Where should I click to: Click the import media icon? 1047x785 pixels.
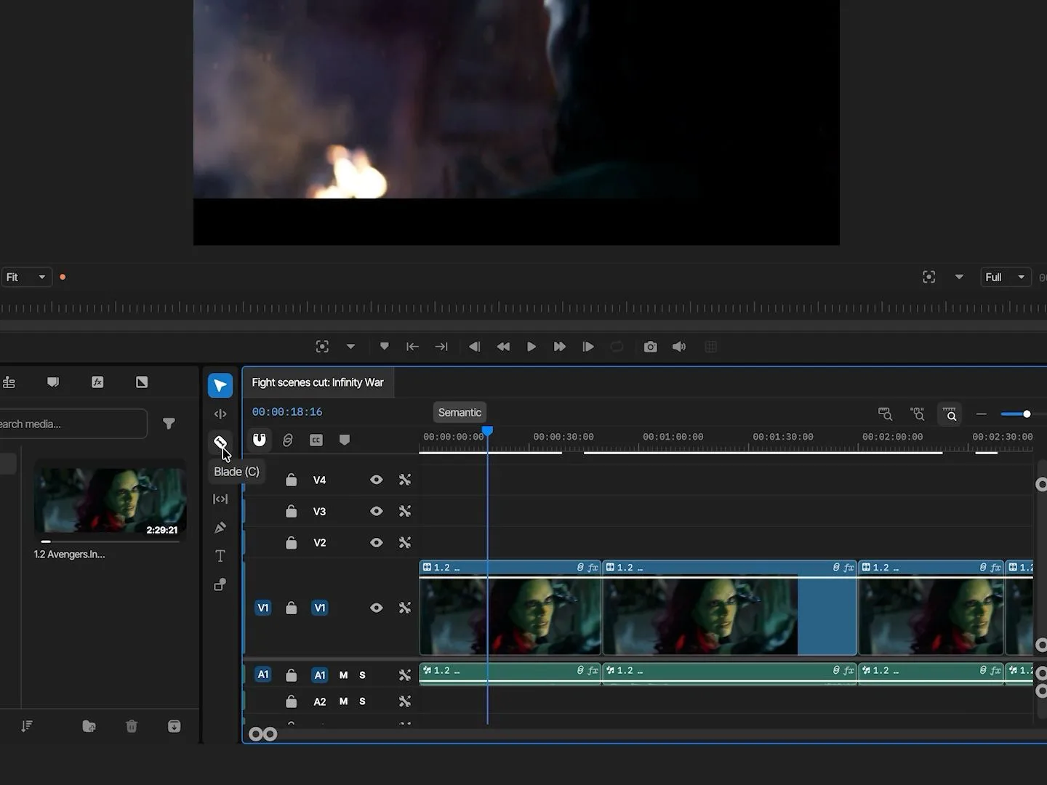click(x=174, y=726)
